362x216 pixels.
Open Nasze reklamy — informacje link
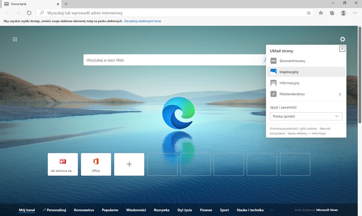306,133
